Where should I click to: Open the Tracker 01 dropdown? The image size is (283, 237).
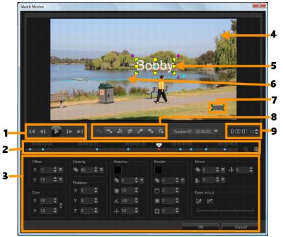(x=196, y=131)
